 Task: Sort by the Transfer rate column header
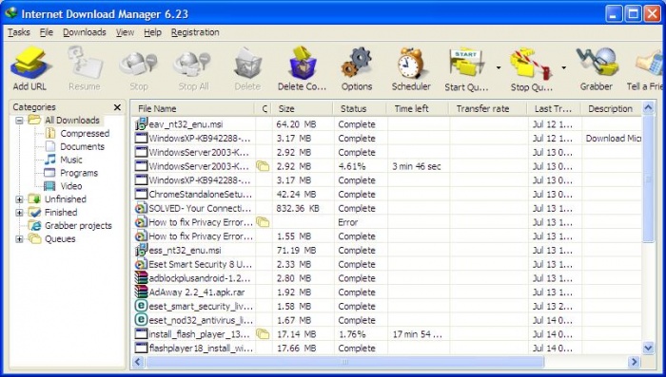[488, 108]
